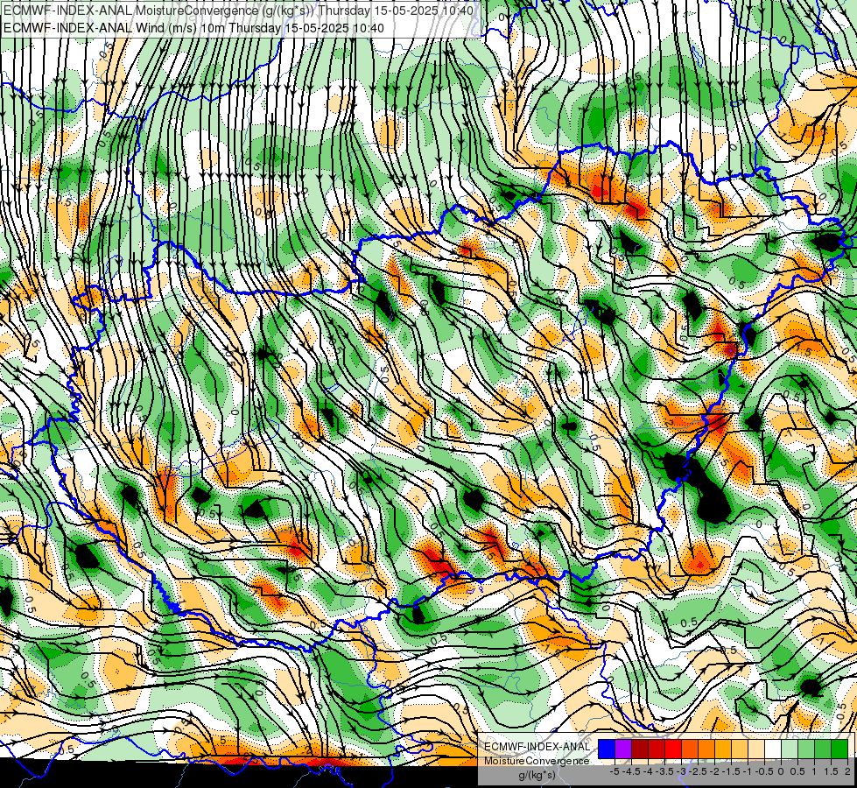Click the -0.5 tick label on legend scale

[x=764, y=771]
